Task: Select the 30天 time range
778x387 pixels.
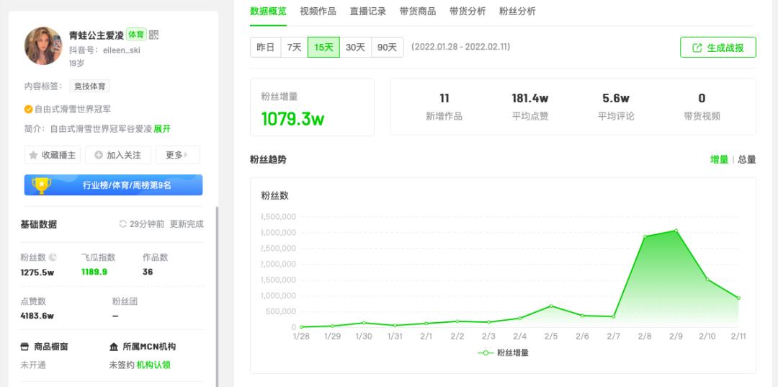Action: [355, 47]
